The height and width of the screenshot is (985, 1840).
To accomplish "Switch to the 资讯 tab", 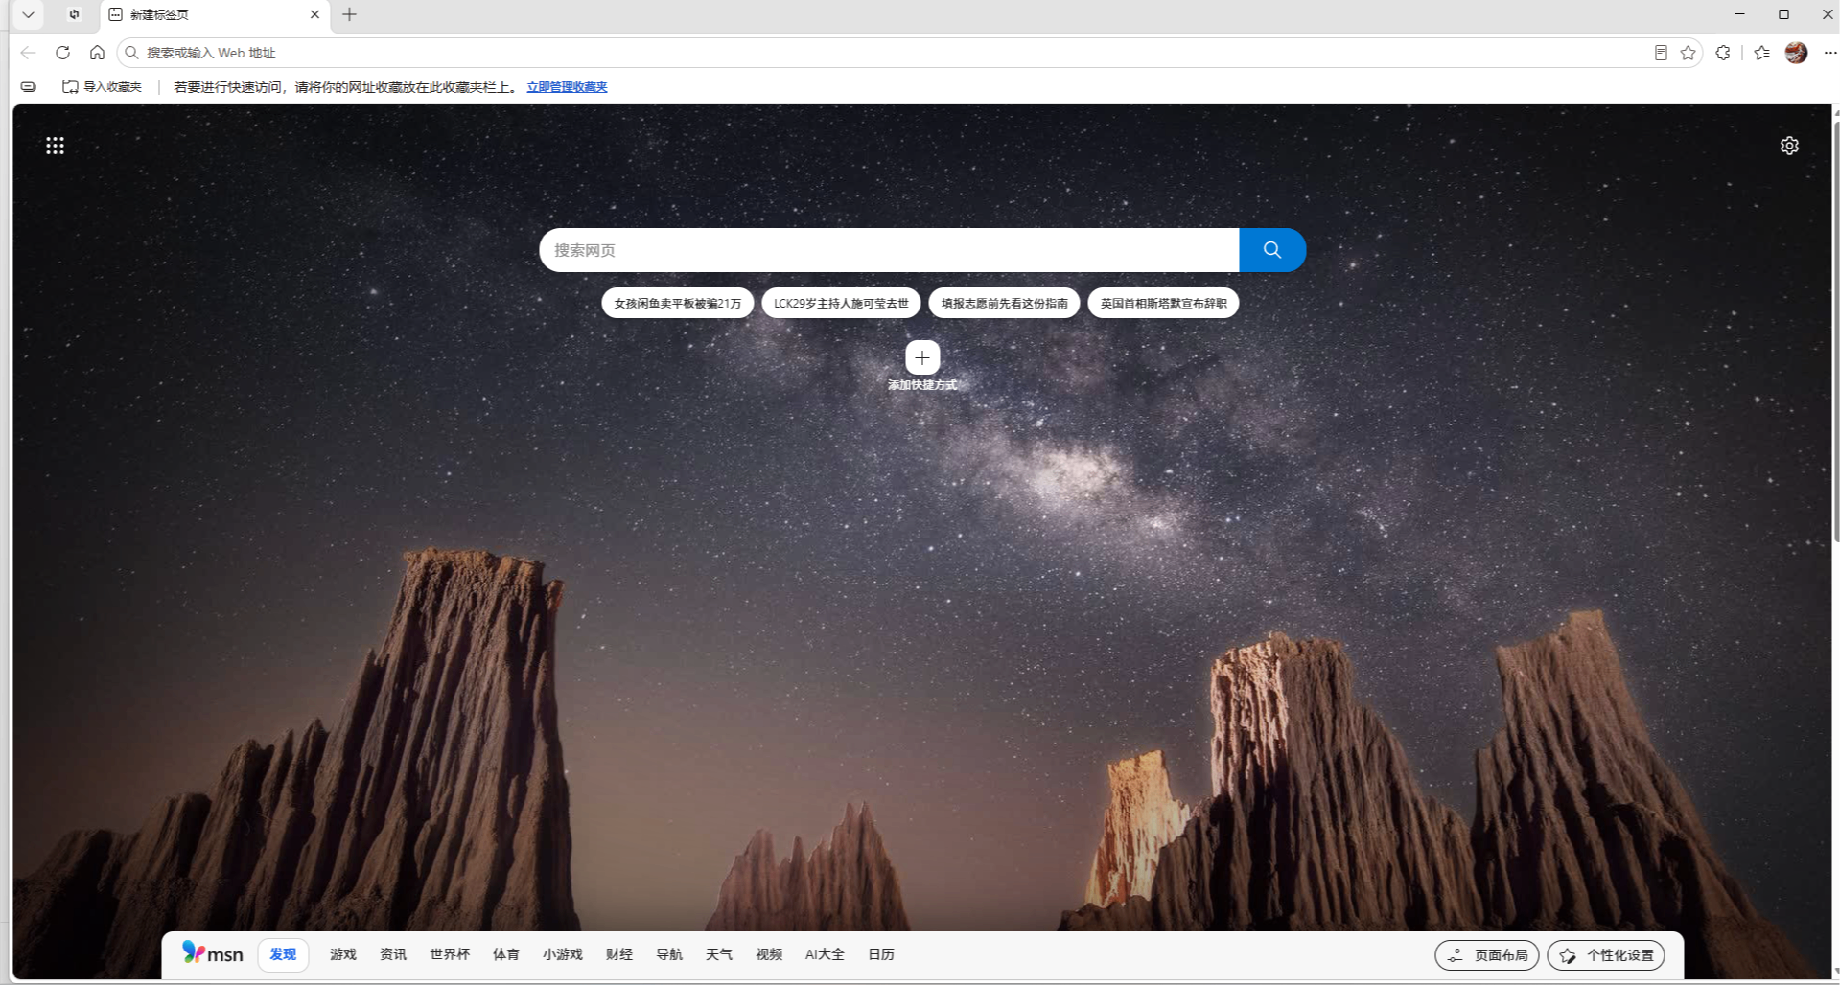I will 392,954.
